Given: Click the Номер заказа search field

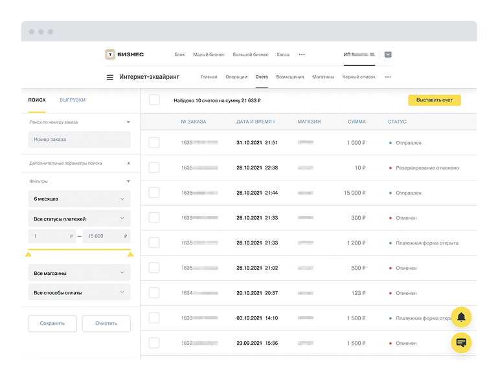Looking at the screenshot, I should 79,139.
